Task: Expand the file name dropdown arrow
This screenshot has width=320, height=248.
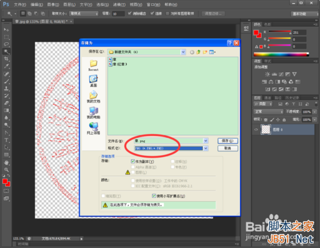Action: click(205, 141)
